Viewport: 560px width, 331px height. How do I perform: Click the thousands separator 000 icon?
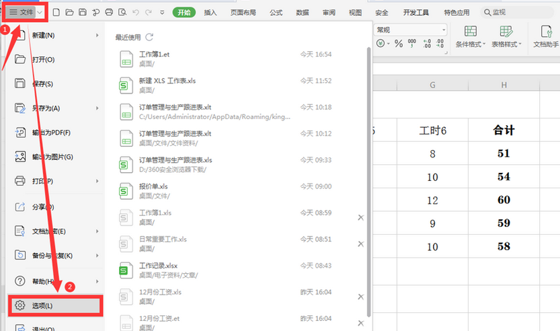(412, 43)
